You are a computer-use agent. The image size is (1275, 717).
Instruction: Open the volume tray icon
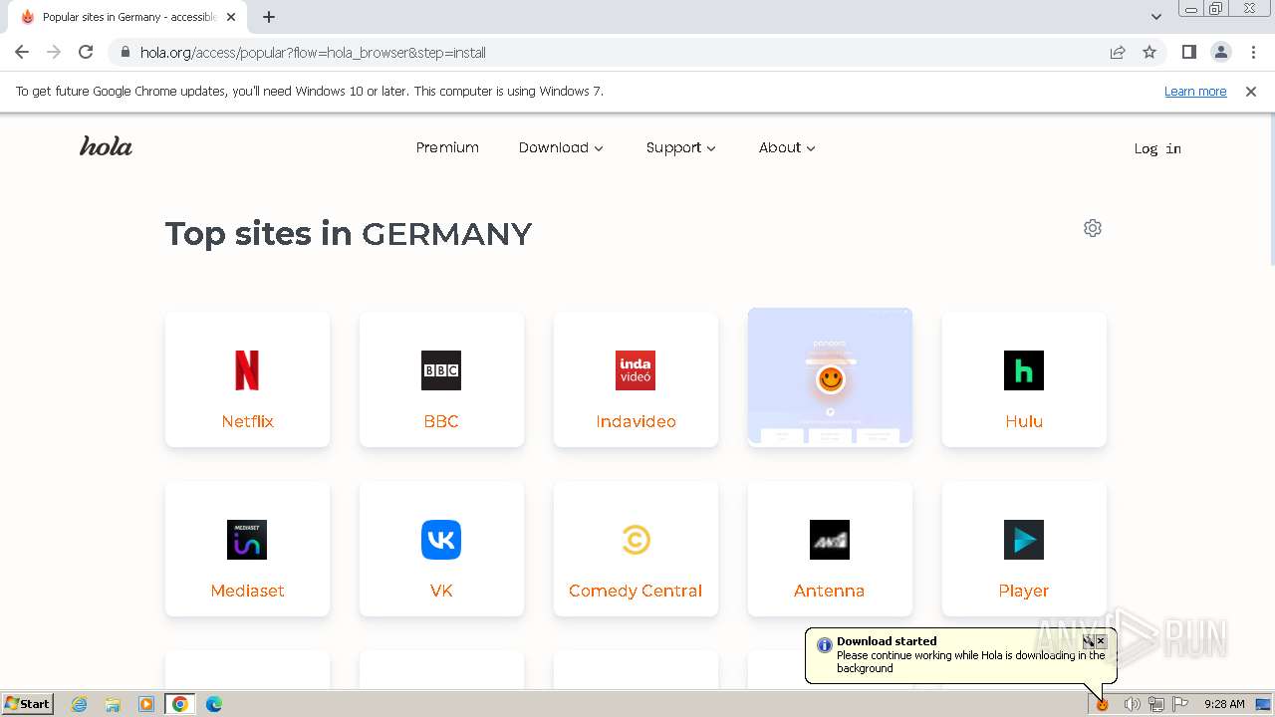click(1132, 704)
